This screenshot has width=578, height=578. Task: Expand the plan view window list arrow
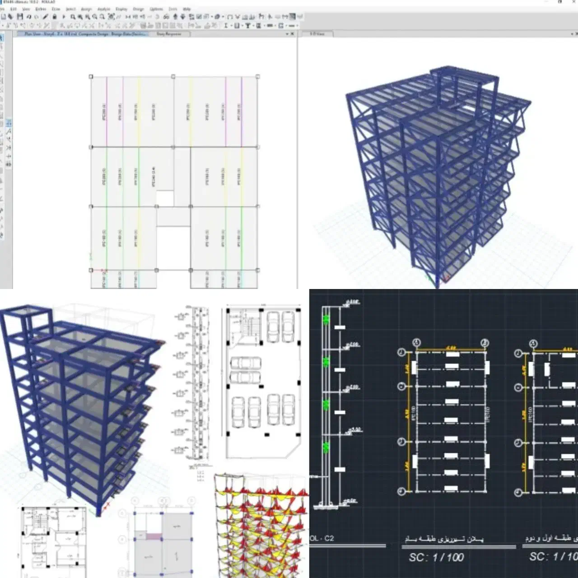[287, 34]
